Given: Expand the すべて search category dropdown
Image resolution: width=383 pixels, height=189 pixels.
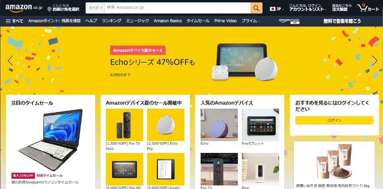Looking at the screenshot, I should tap(95, 8).
